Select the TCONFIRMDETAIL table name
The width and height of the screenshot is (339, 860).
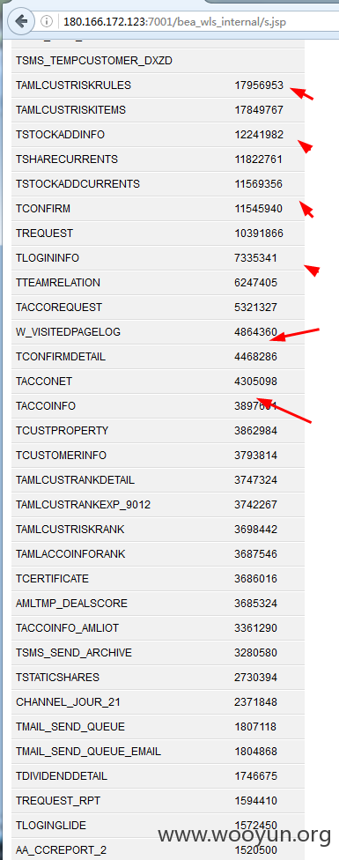[x=61, y=357]
